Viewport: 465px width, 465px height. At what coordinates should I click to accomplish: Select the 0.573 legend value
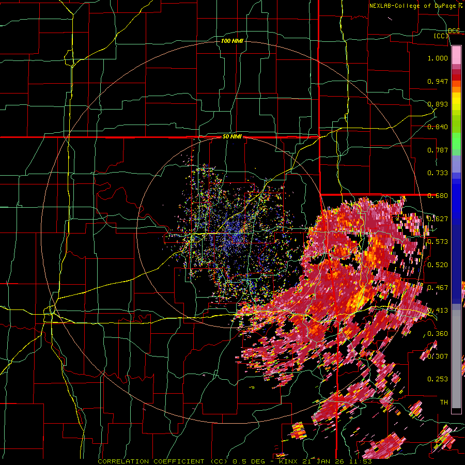(438, 242)
